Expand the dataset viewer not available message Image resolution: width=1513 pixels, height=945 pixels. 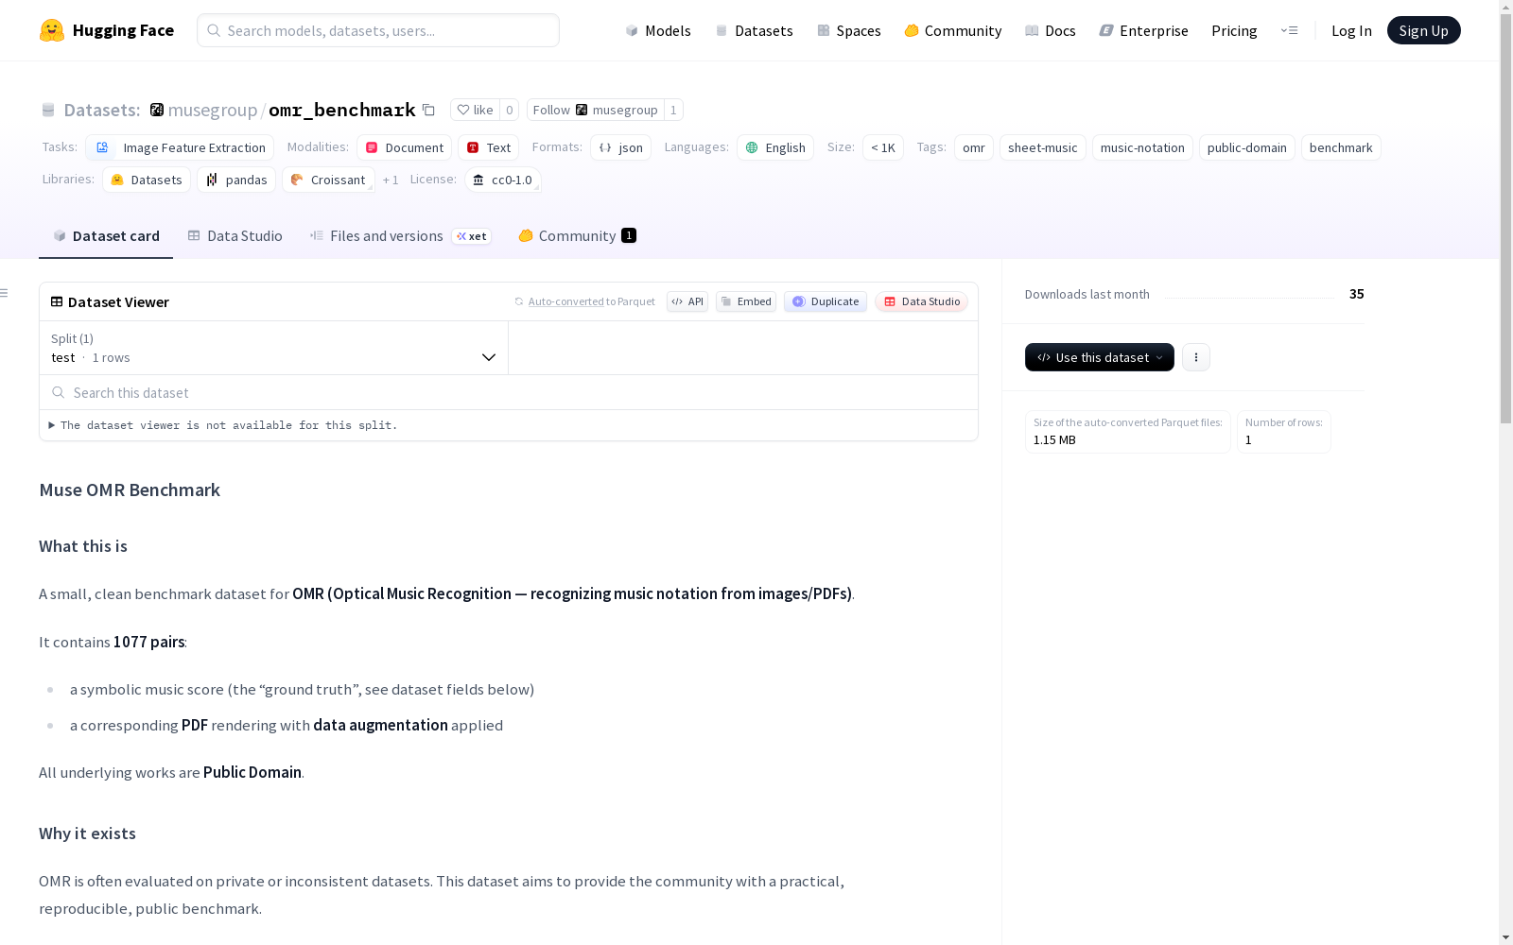click(x=223, y=425)
